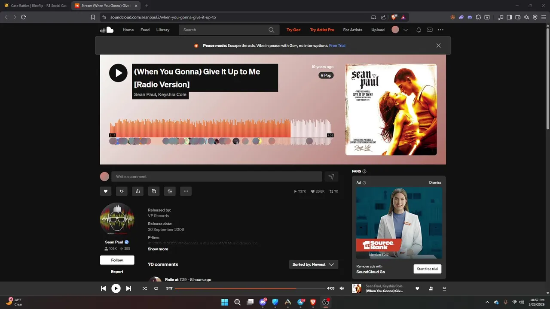Image resolution: width=550 pixels, height=309 pixels.
Task: Select Try Go+ in header
Action: 294,30
